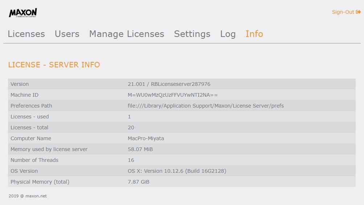Click the OS X Version 10.12.6 value
364x205 pixels.
pos(177,171)
